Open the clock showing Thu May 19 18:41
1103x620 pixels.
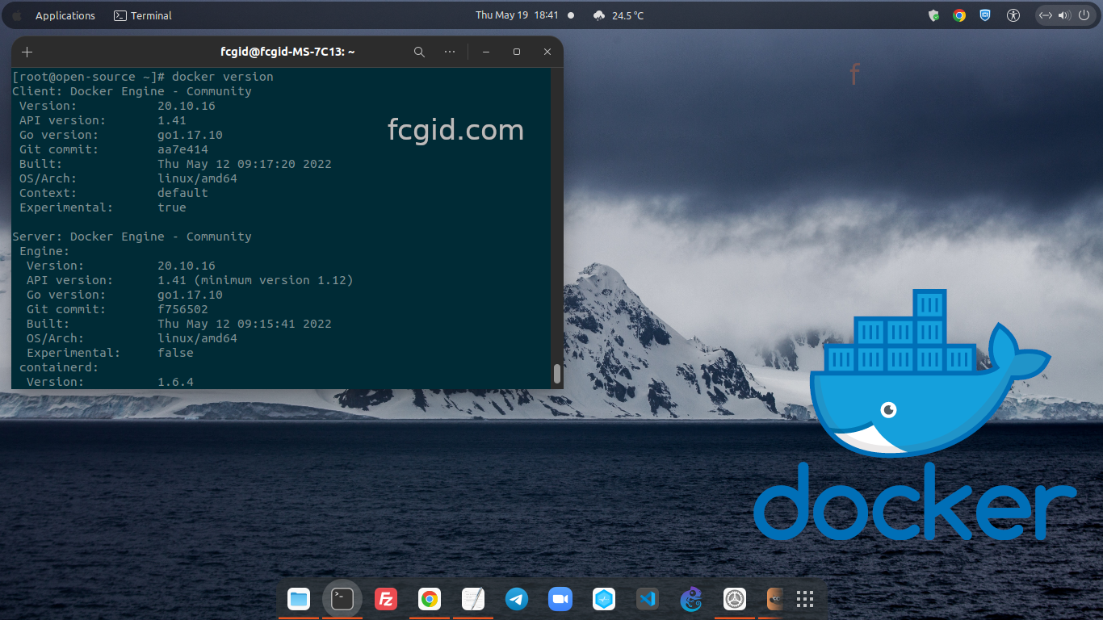517,15
